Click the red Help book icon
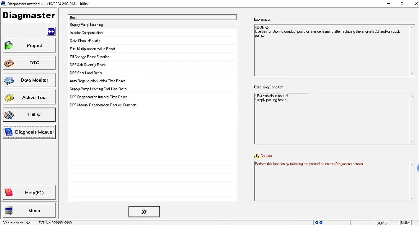 pos(9,193)
